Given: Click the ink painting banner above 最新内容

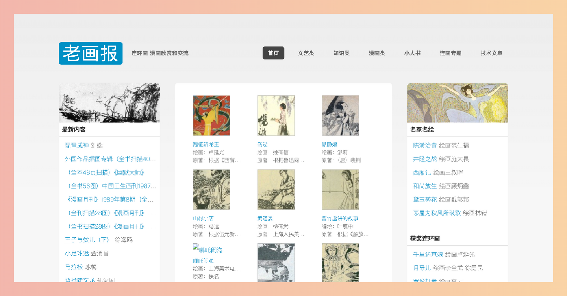Looking at the screenshot, I should pyautogui.click(x=109, y=103).
